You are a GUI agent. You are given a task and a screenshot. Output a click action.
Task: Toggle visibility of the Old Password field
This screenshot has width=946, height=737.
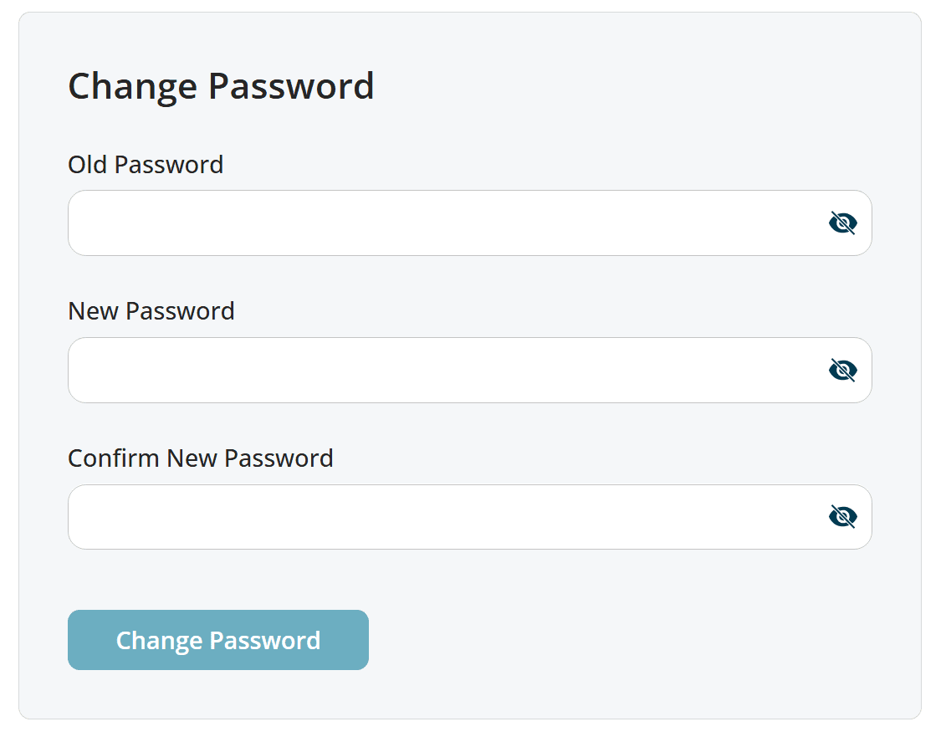(x=841, y=223)
